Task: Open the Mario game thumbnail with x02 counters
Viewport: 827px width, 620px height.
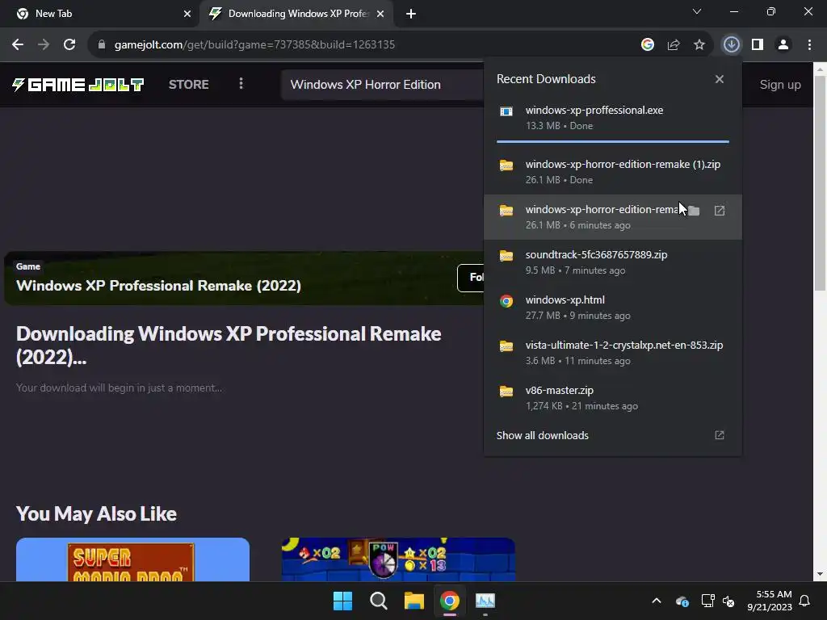Action: (x=398, y=559)
